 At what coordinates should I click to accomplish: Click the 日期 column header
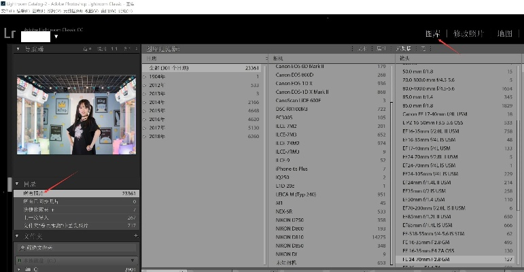point(205,58)
